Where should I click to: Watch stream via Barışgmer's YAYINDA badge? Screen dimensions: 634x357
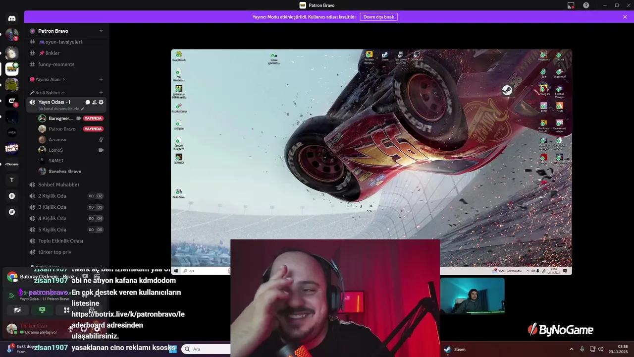pos(93,119)
